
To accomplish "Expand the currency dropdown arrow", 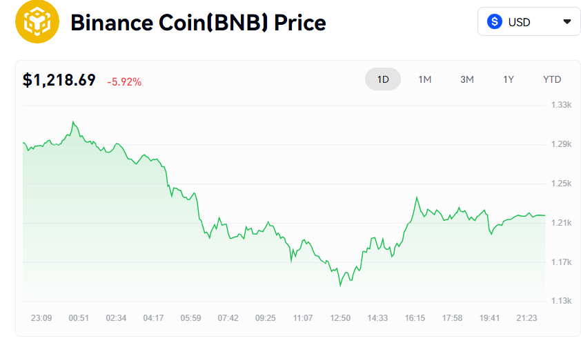I will pos(567,21).
